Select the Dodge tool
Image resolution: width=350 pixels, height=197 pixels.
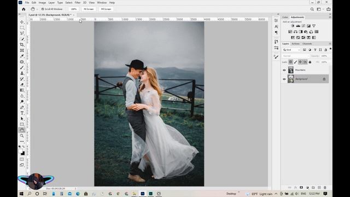click(x=22, y=102)
